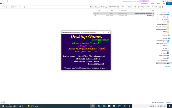Click www.gemtree.com in the Desktop Games window
This screenshot has height=108, width=172.
coord(86,51)
